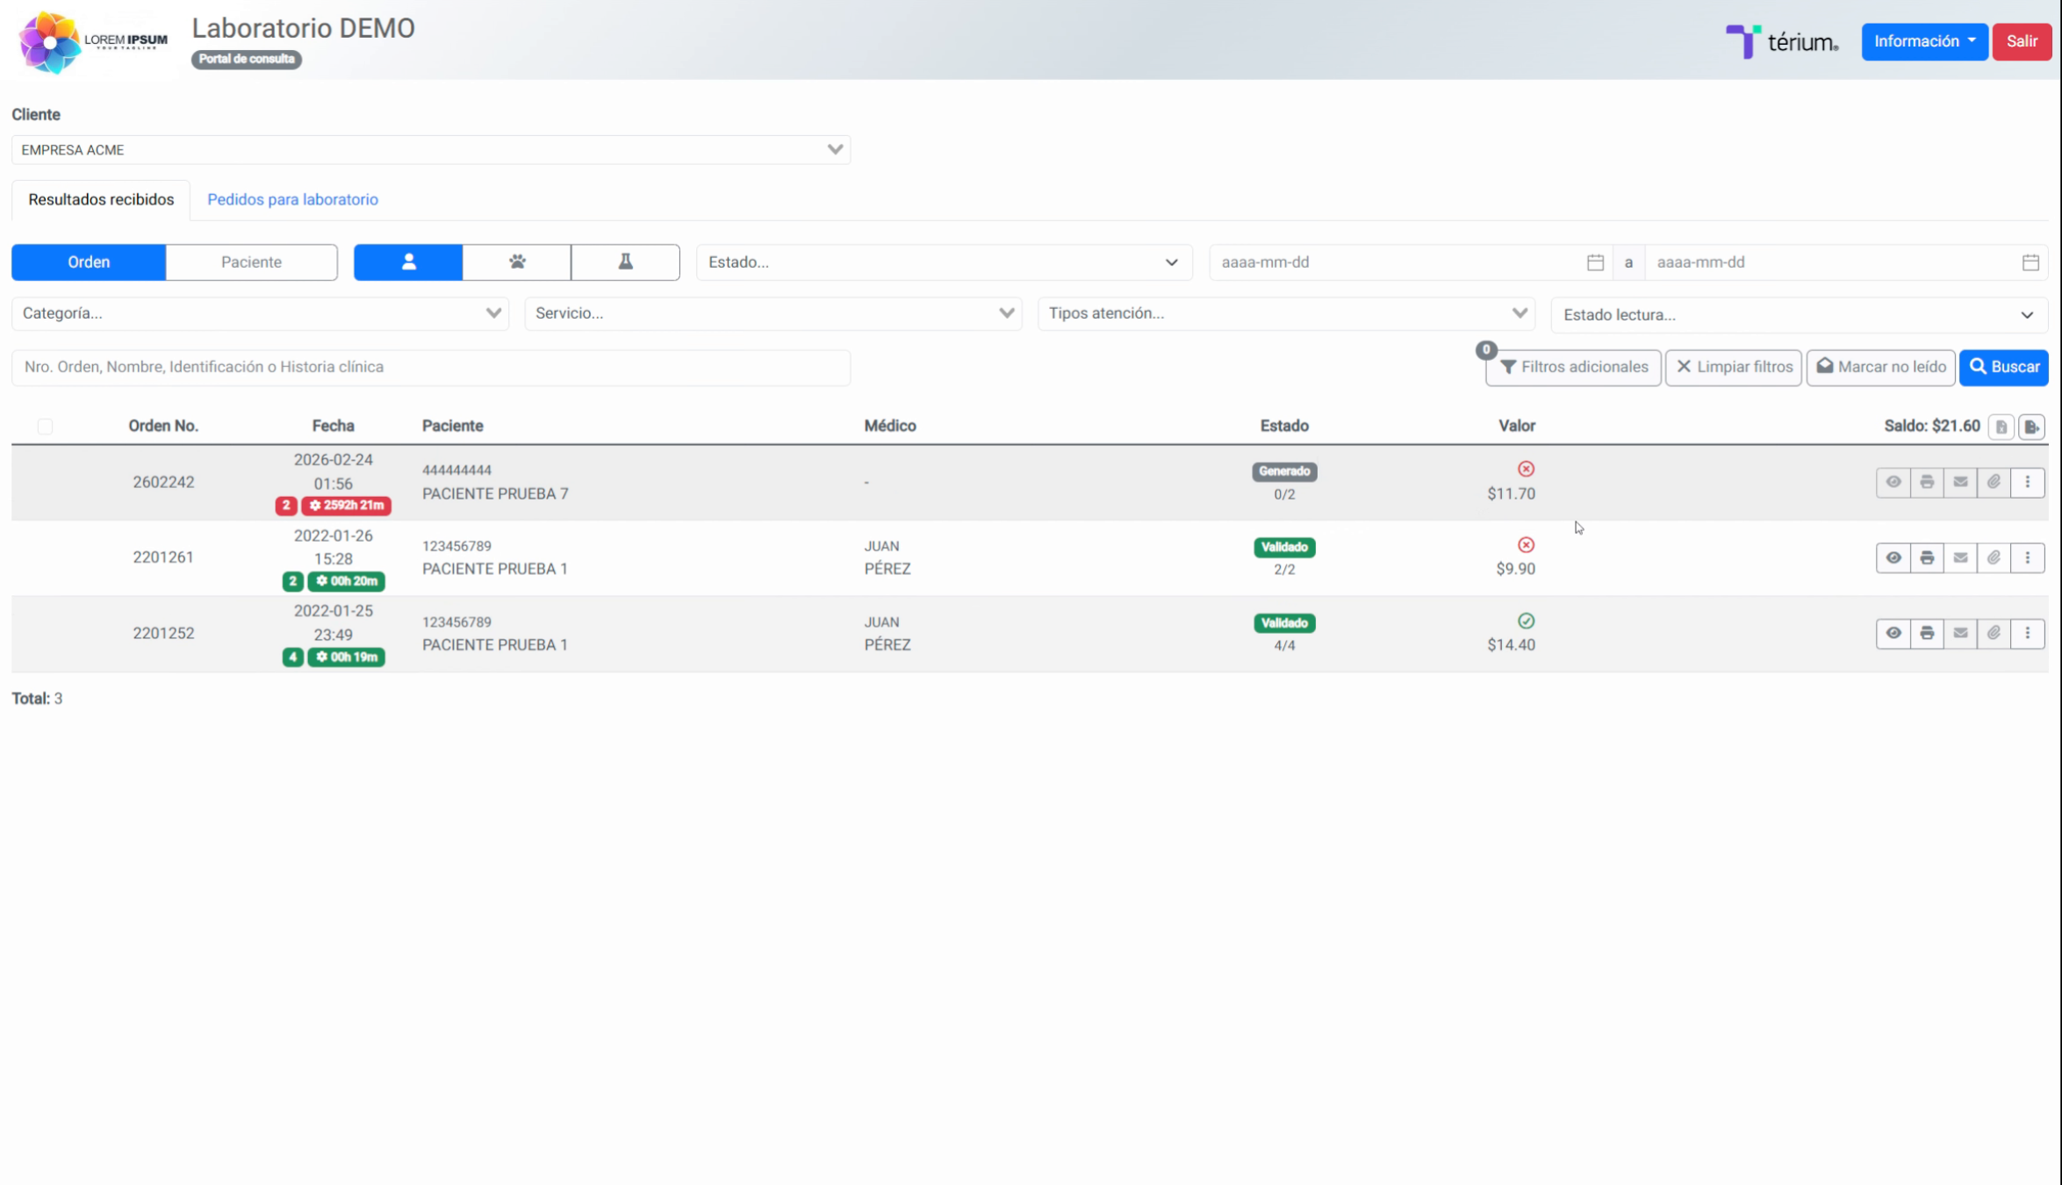Click the Saldo: $21.60 label
2062x1185 pixels.
coord(1931,426)
